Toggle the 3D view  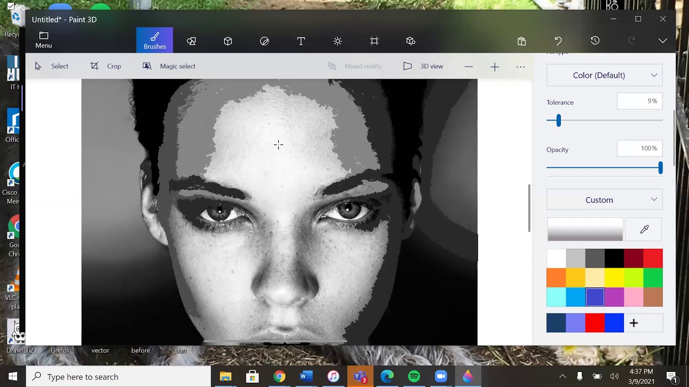point(423,66)
